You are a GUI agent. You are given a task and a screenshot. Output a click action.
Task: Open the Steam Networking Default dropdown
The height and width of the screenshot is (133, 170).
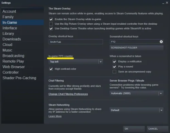point(136,110)
